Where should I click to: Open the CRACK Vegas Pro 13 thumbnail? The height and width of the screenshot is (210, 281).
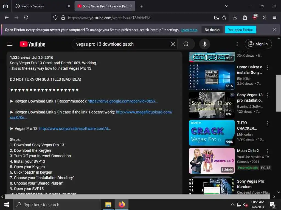212,133
